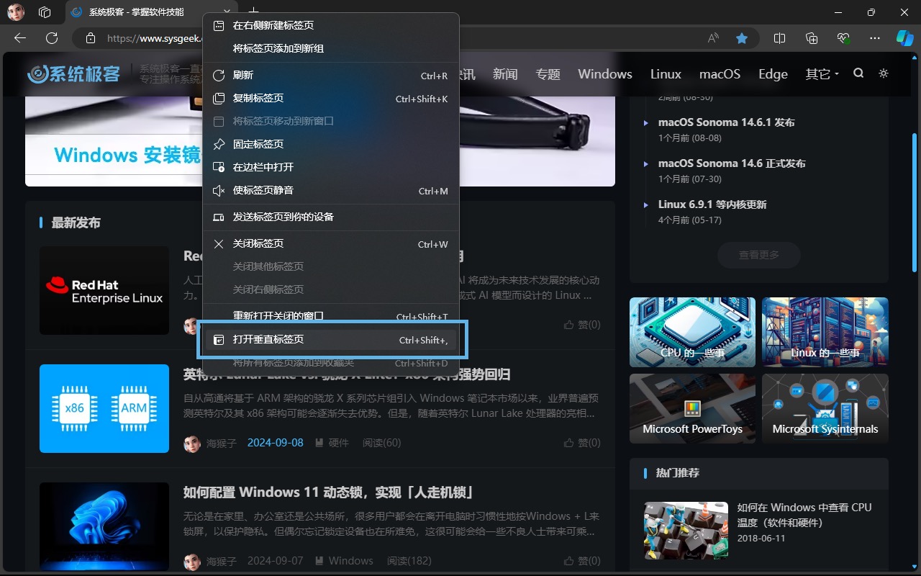Screen dimensions: 921x576
Task: Choose 重新打开关闭的窗口 menu item
Action: [331, 316]
